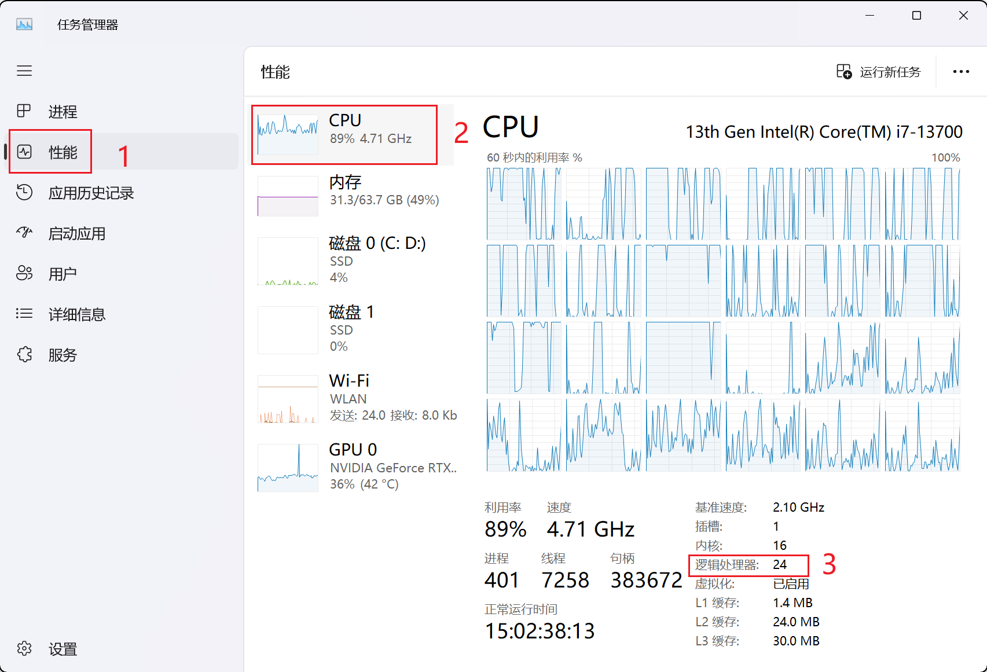
Task: Select the Performance (性能) sidebar icon
Action: (24, 152)
